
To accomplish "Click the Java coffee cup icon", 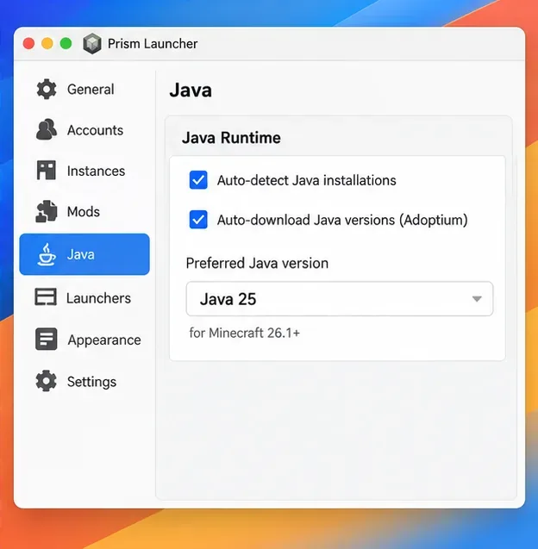I will 47,254.
